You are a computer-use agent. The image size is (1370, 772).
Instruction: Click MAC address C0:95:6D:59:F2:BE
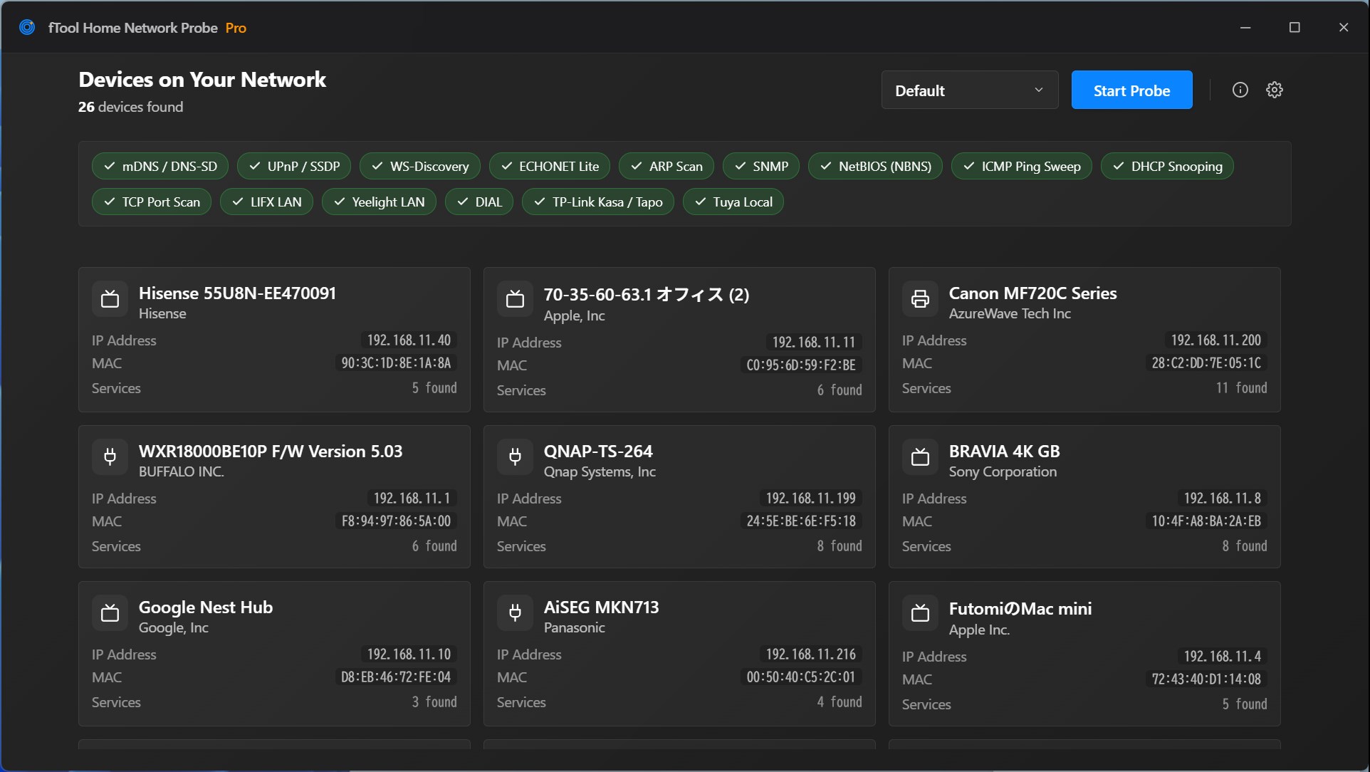[x=801, y=365]
